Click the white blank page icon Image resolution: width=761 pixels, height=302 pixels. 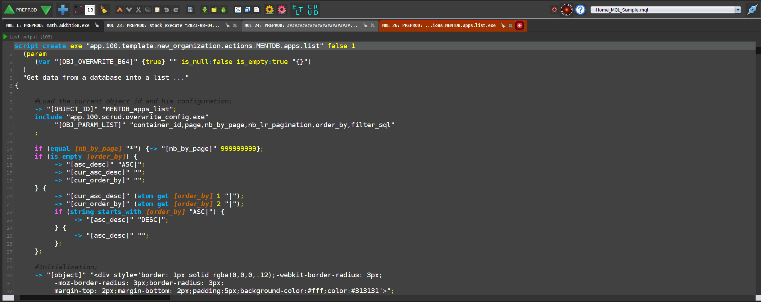[x=257, y=10]
